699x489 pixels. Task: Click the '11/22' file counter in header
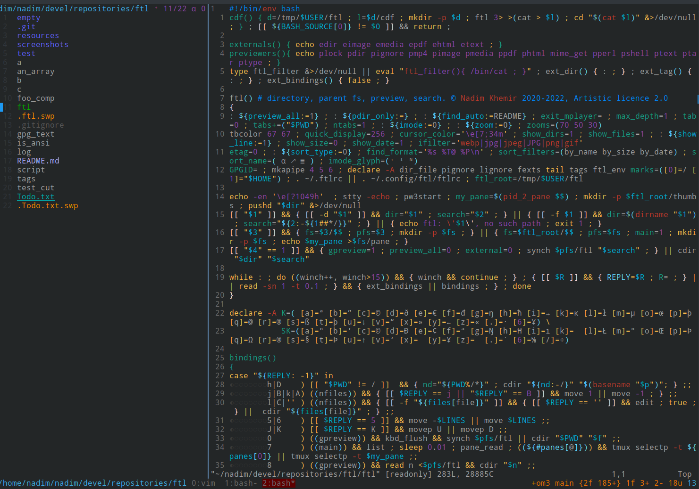tap(175, 9)
